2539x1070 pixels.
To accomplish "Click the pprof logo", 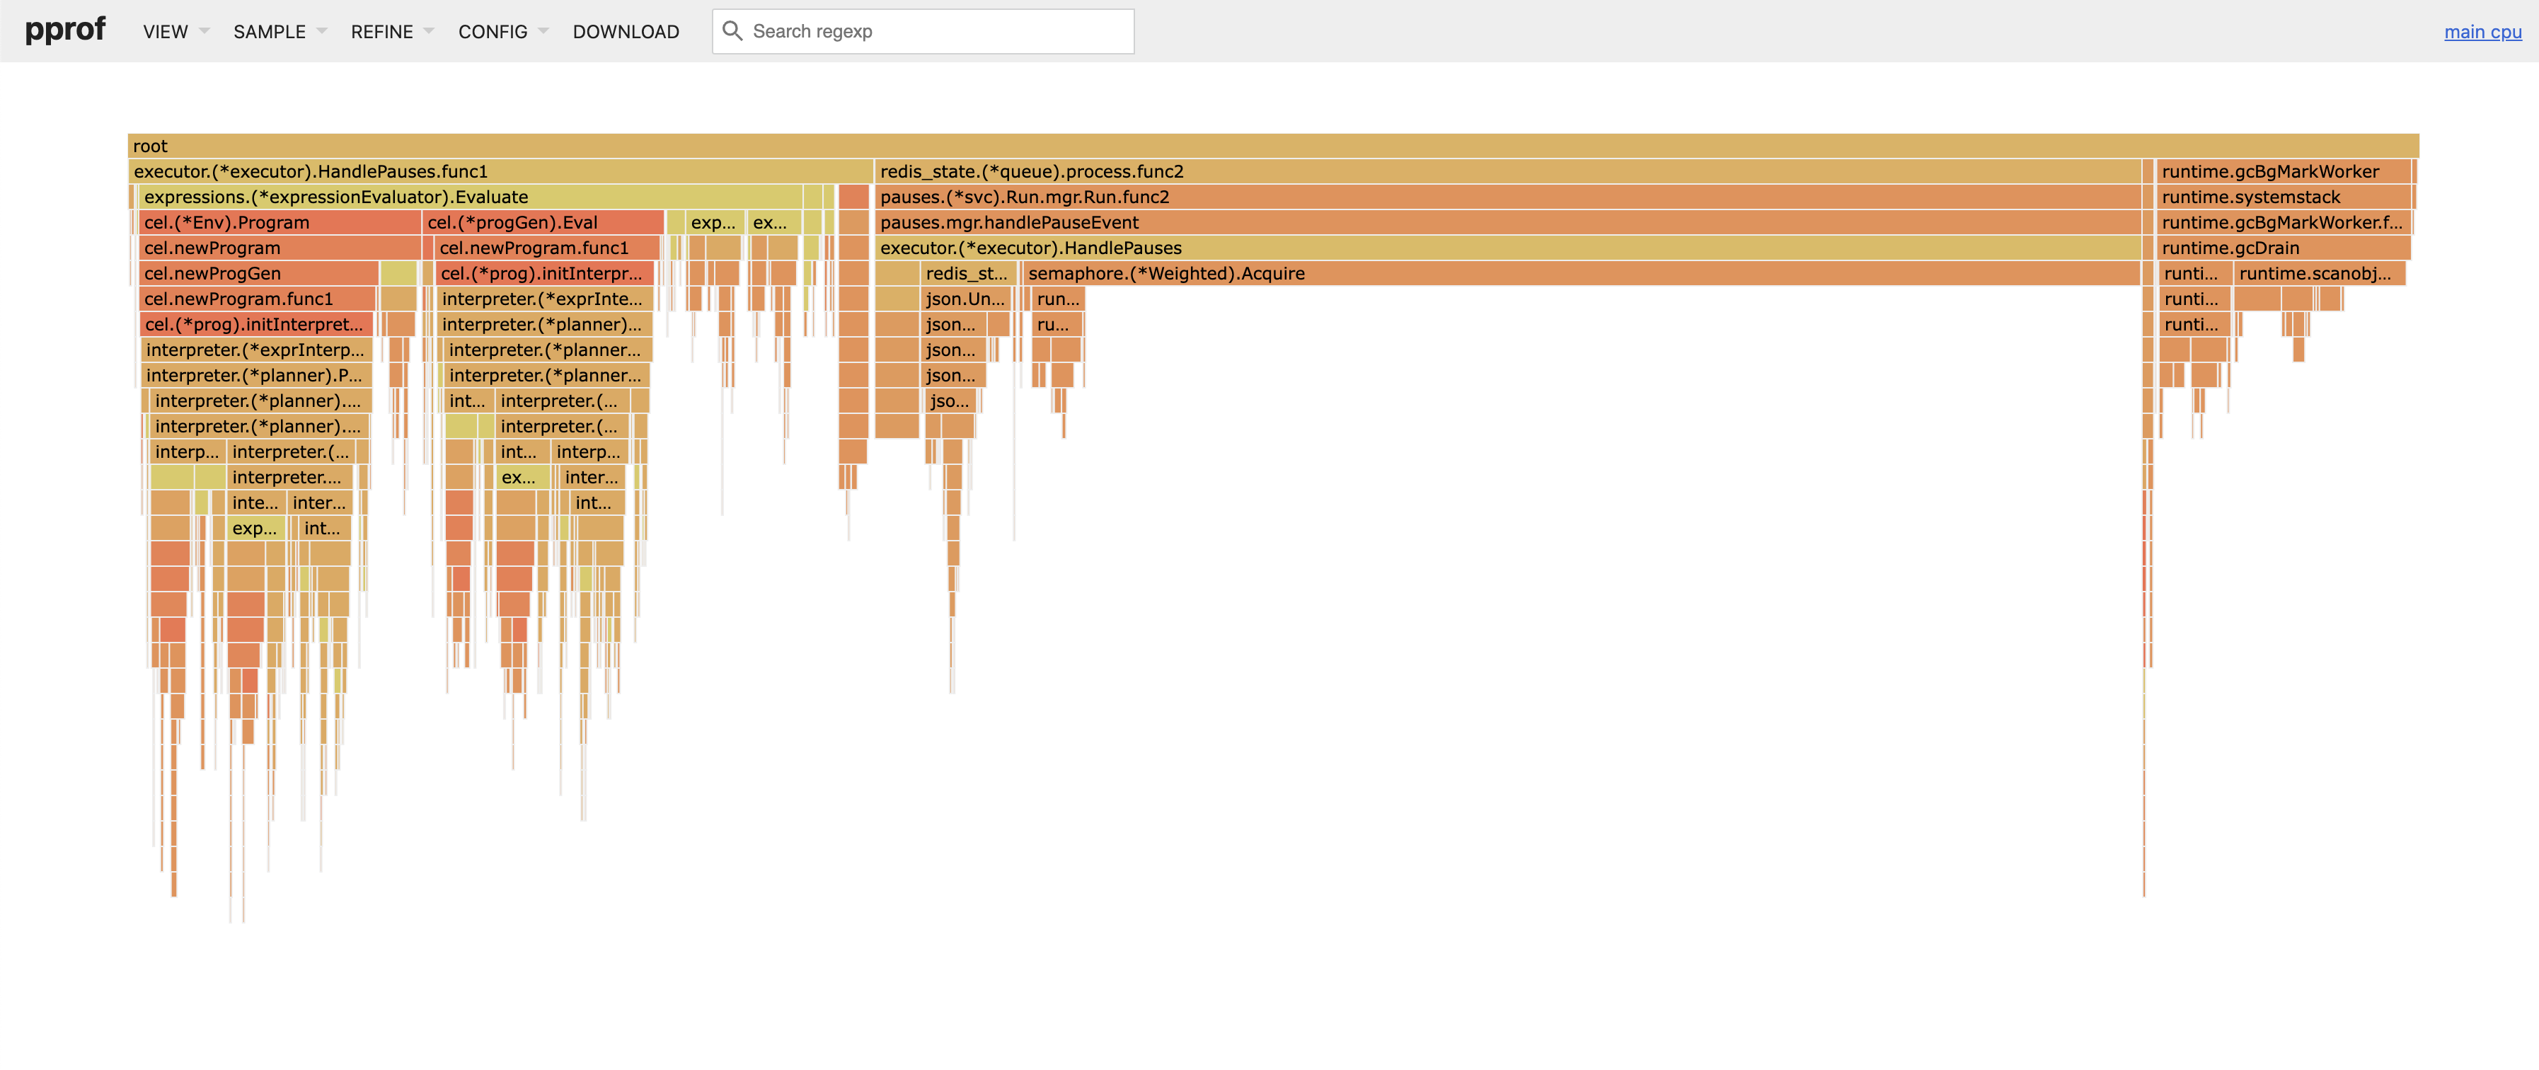I will 65,30.
